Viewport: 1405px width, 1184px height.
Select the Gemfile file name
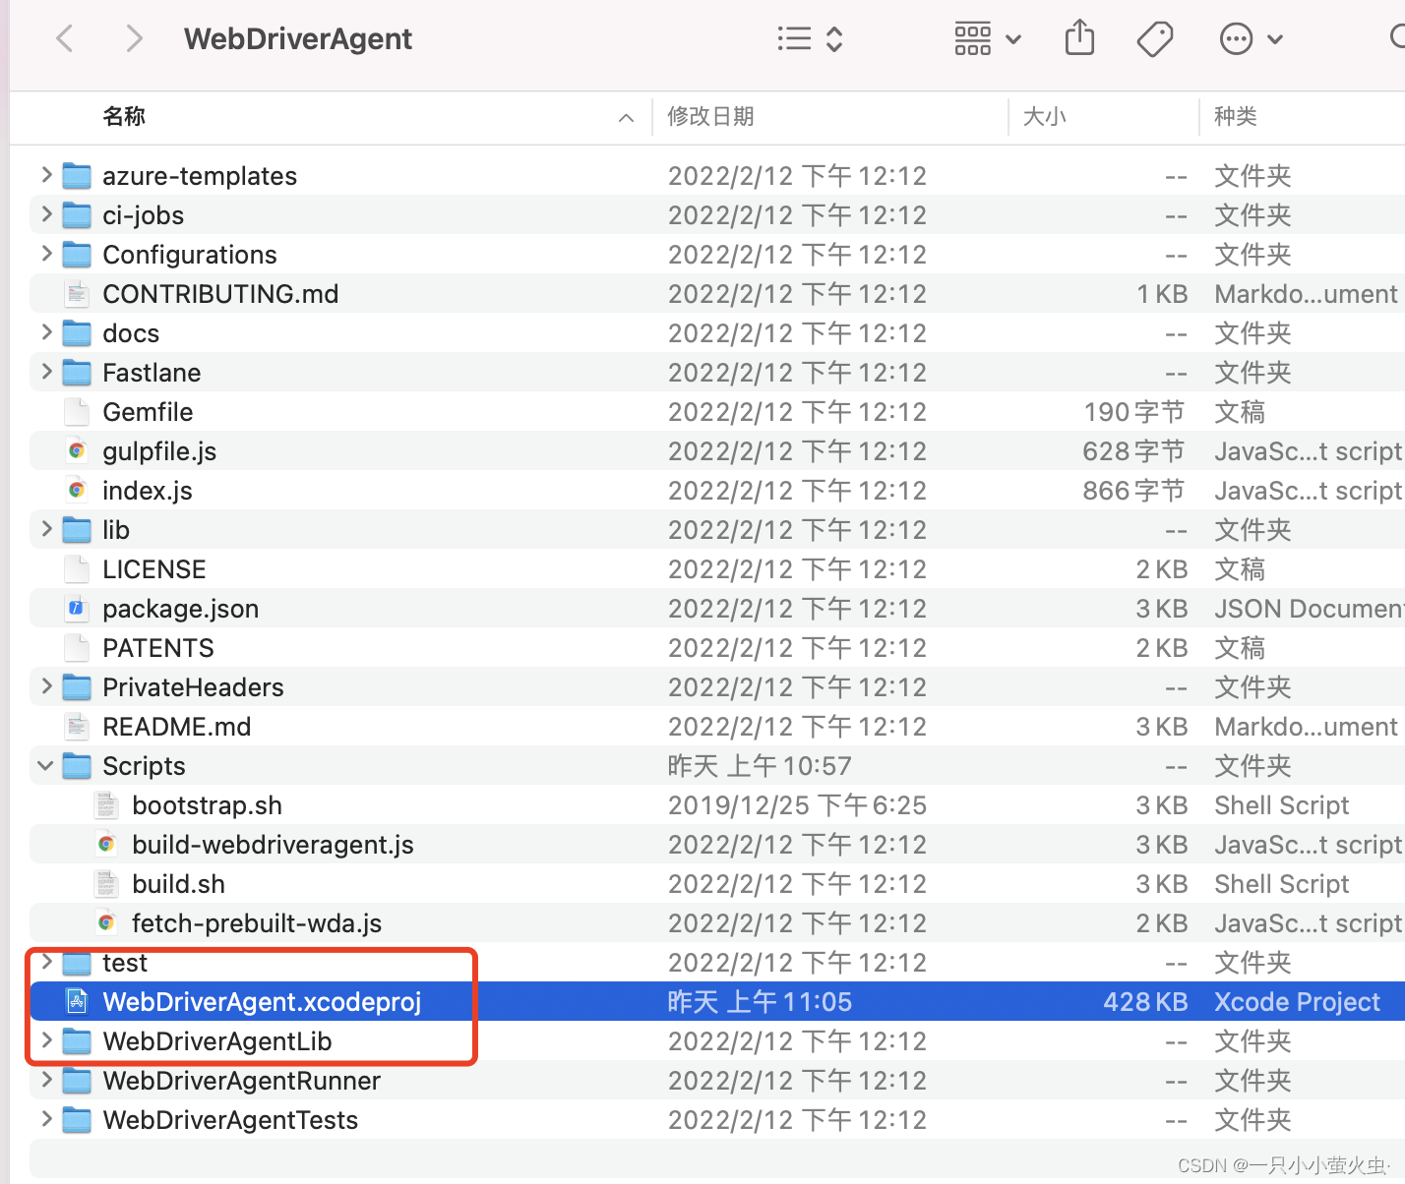(x=148, y=412)
